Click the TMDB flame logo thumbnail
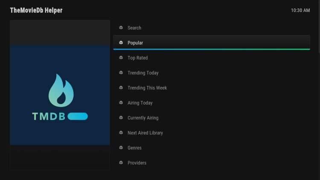The height and width of the screenshot is (180, 320). 60,95
